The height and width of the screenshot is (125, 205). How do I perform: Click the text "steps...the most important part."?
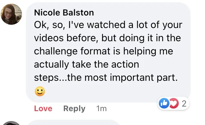coord(106,78)
